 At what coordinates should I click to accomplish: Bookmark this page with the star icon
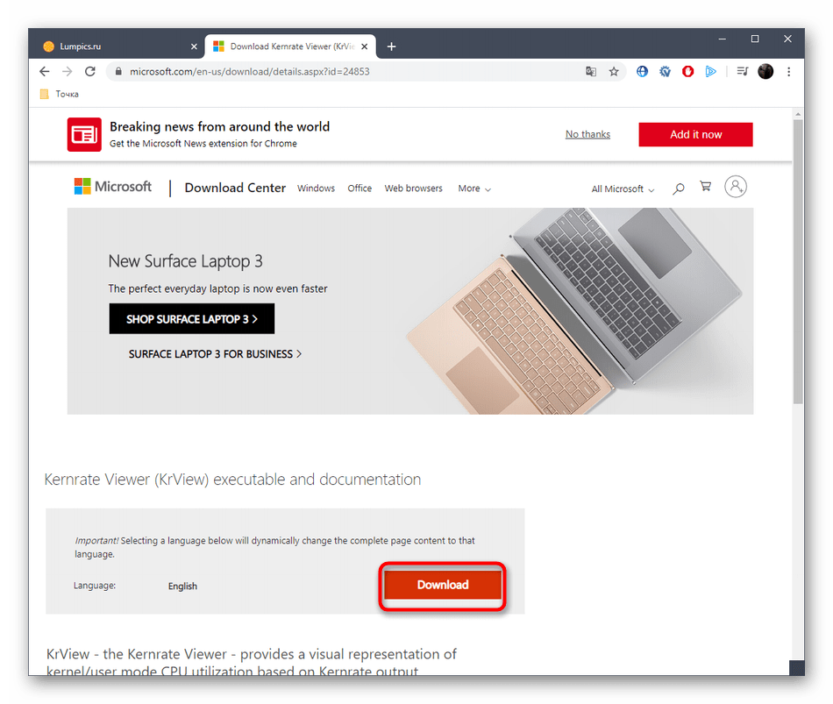coord(614,71)
